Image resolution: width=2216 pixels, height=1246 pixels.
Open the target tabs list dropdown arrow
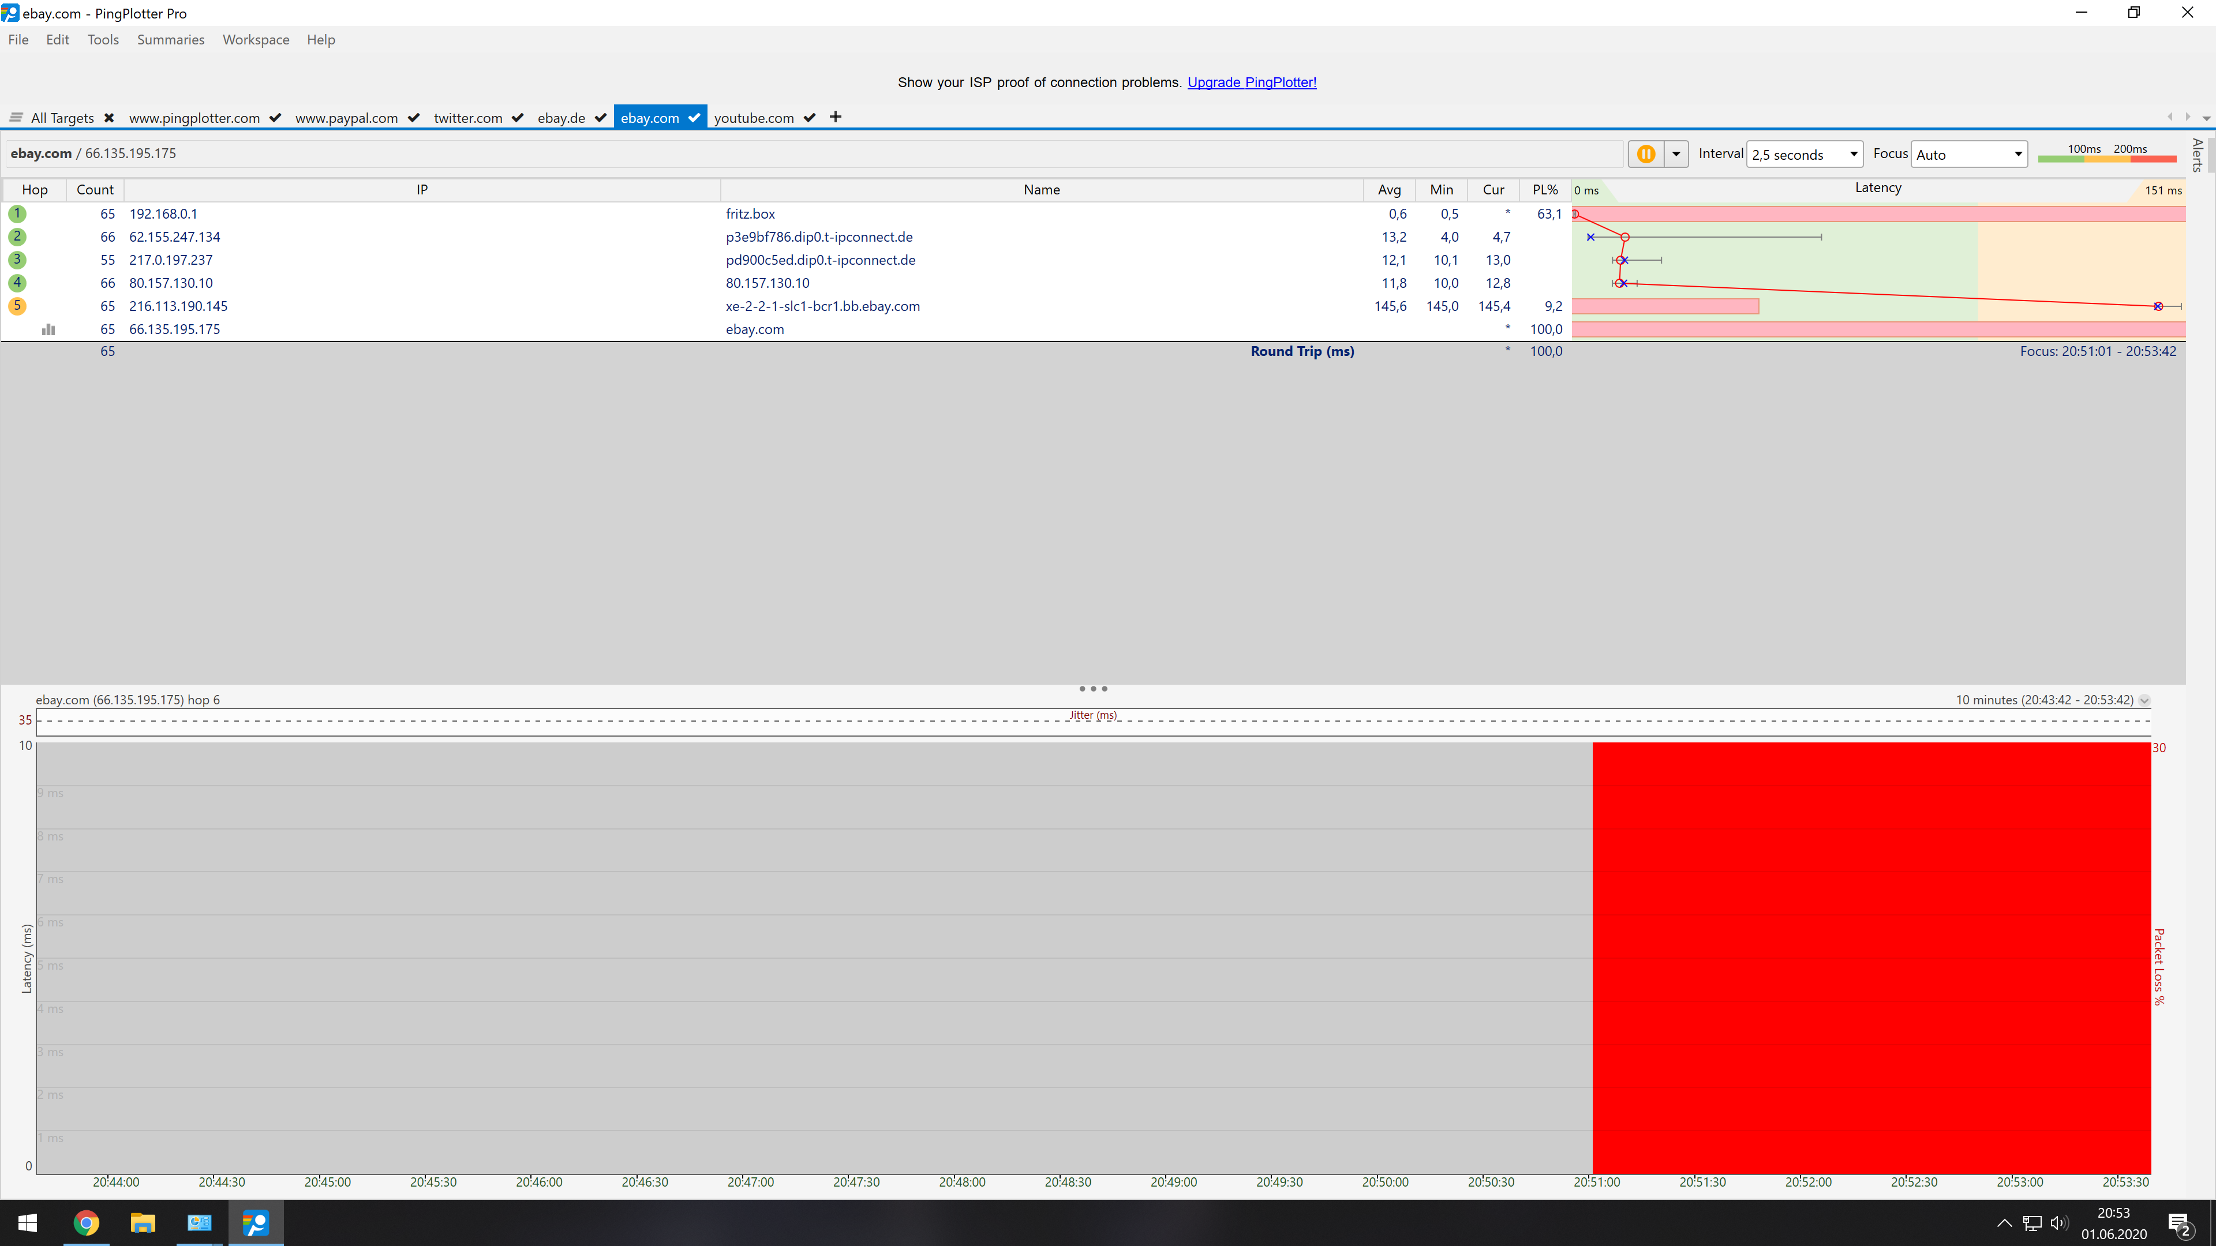click(x=2207, y=118)
